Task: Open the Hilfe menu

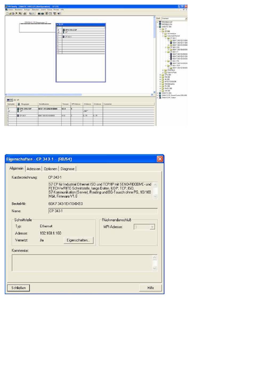Action: (62, 10)
